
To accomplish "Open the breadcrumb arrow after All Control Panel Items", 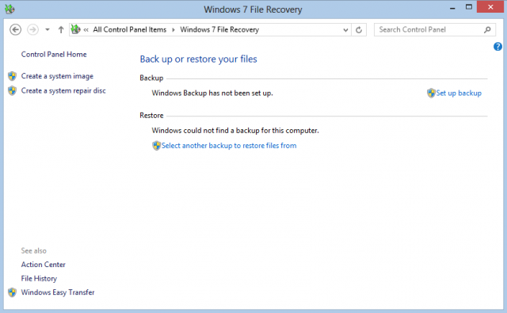I will [x=173, y=30].
